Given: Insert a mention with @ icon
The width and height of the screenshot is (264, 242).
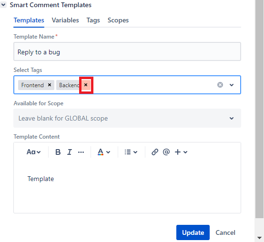Looking at the screenshot, I should click(166, 152).
